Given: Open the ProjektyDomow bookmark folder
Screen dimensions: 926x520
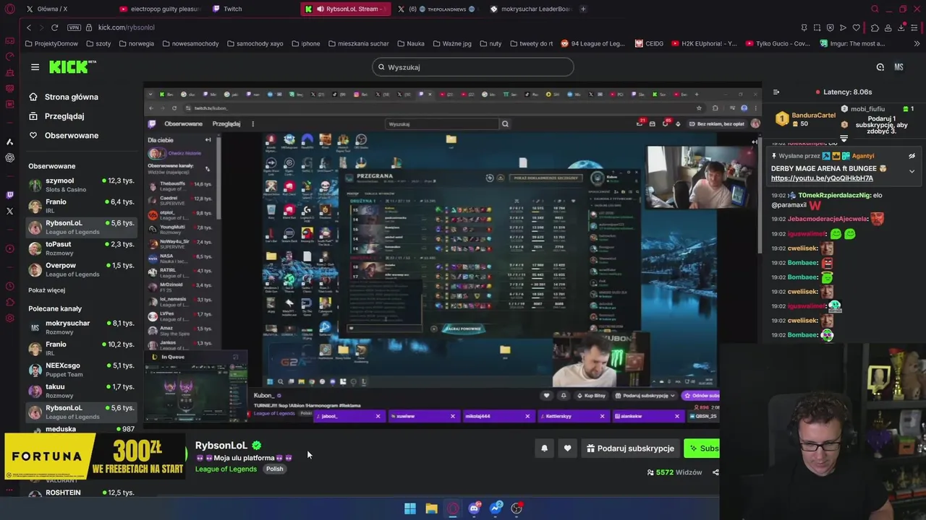Looking at the screenshot, I should pos(51,43).
